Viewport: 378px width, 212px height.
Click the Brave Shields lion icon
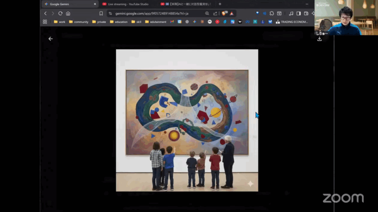pos(224,13)
